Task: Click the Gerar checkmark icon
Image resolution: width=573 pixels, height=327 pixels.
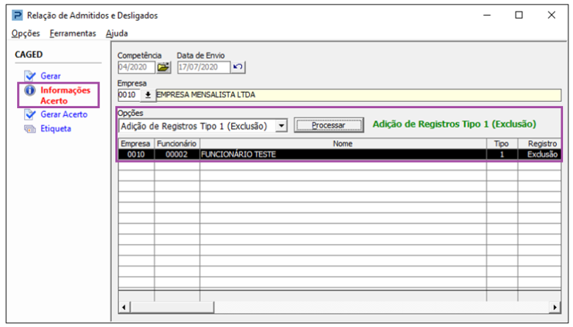Action: click(x=29, y=76)
